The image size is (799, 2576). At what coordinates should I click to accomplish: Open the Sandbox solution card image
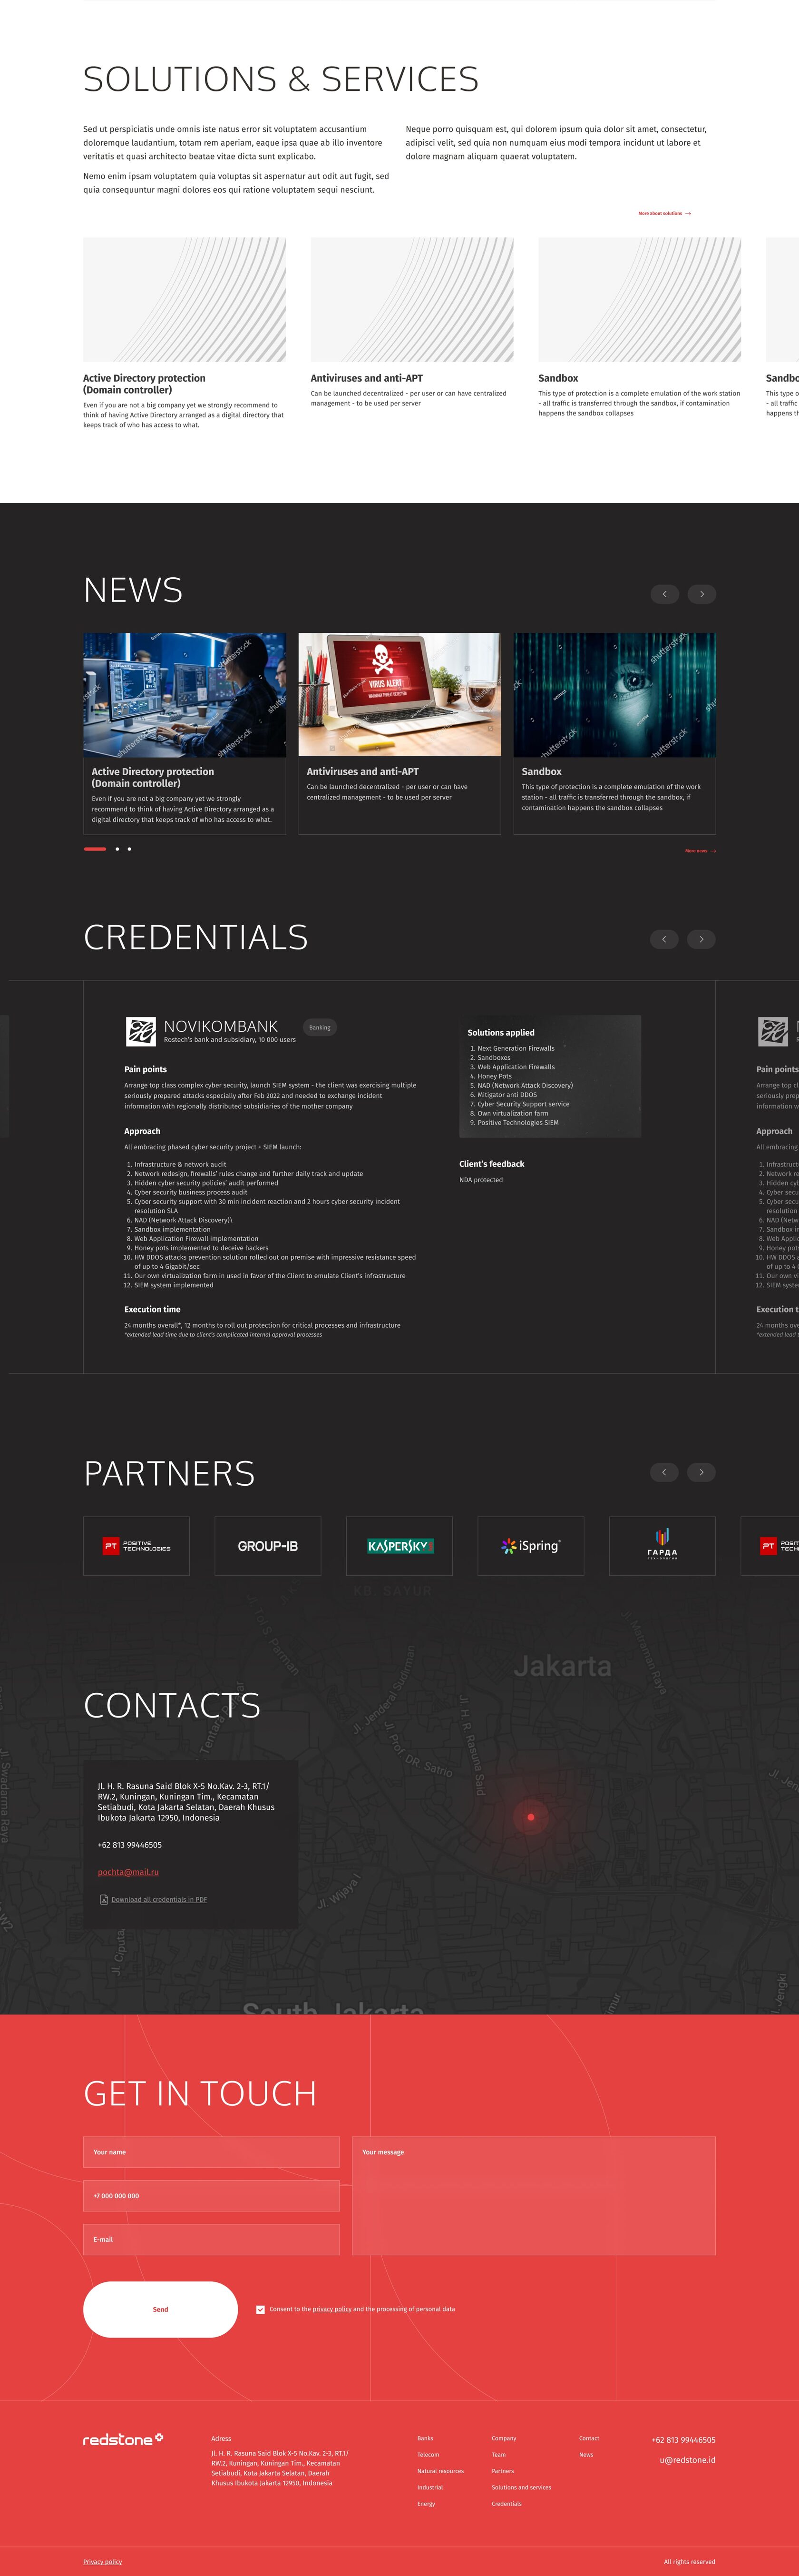[x=640, y=299]
